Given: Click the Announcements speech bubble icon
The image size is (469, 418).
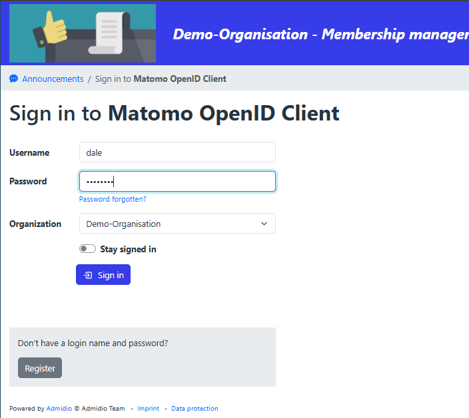Looking at the screenshot, I should [14, 79].
